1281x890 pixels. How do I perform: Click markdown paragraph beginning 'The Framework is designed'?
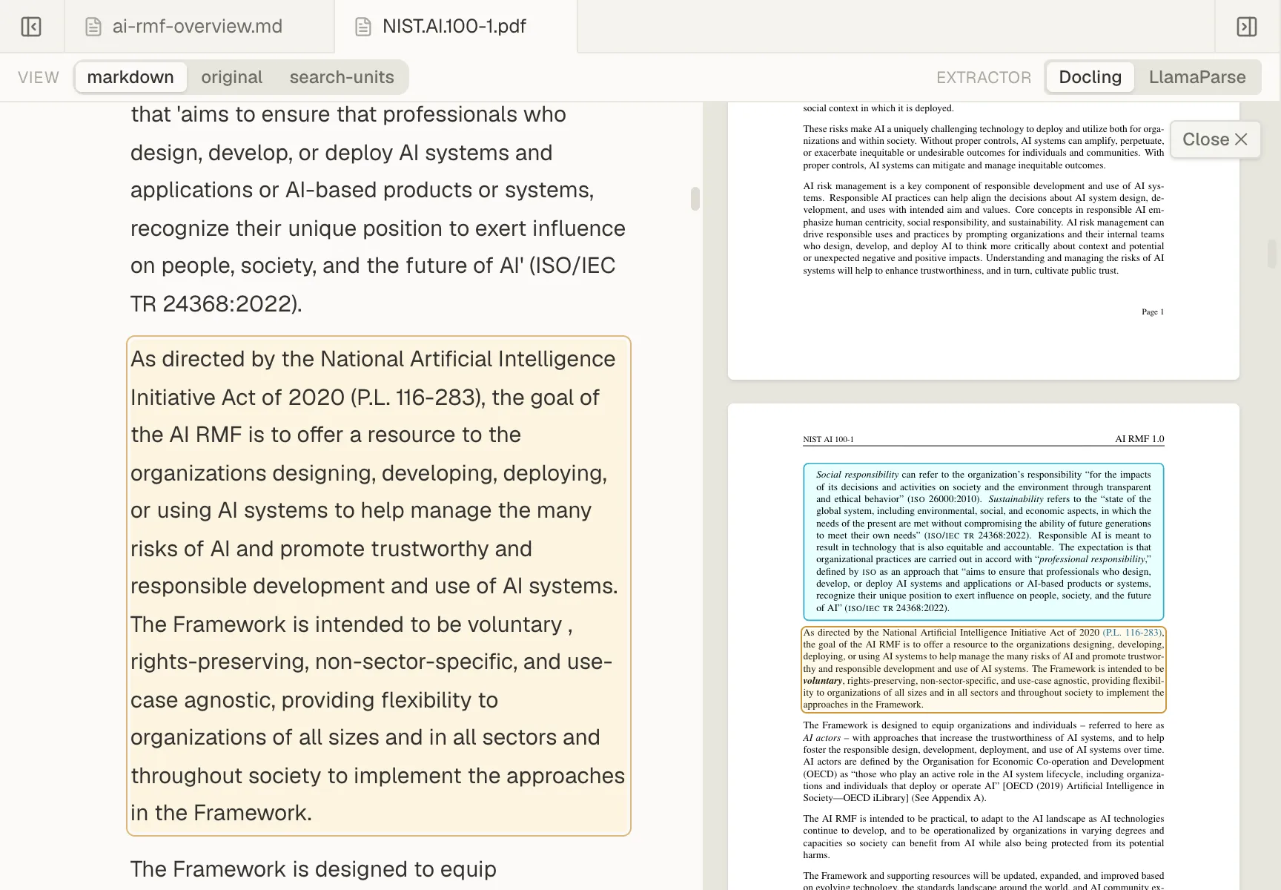pos(314,869)
